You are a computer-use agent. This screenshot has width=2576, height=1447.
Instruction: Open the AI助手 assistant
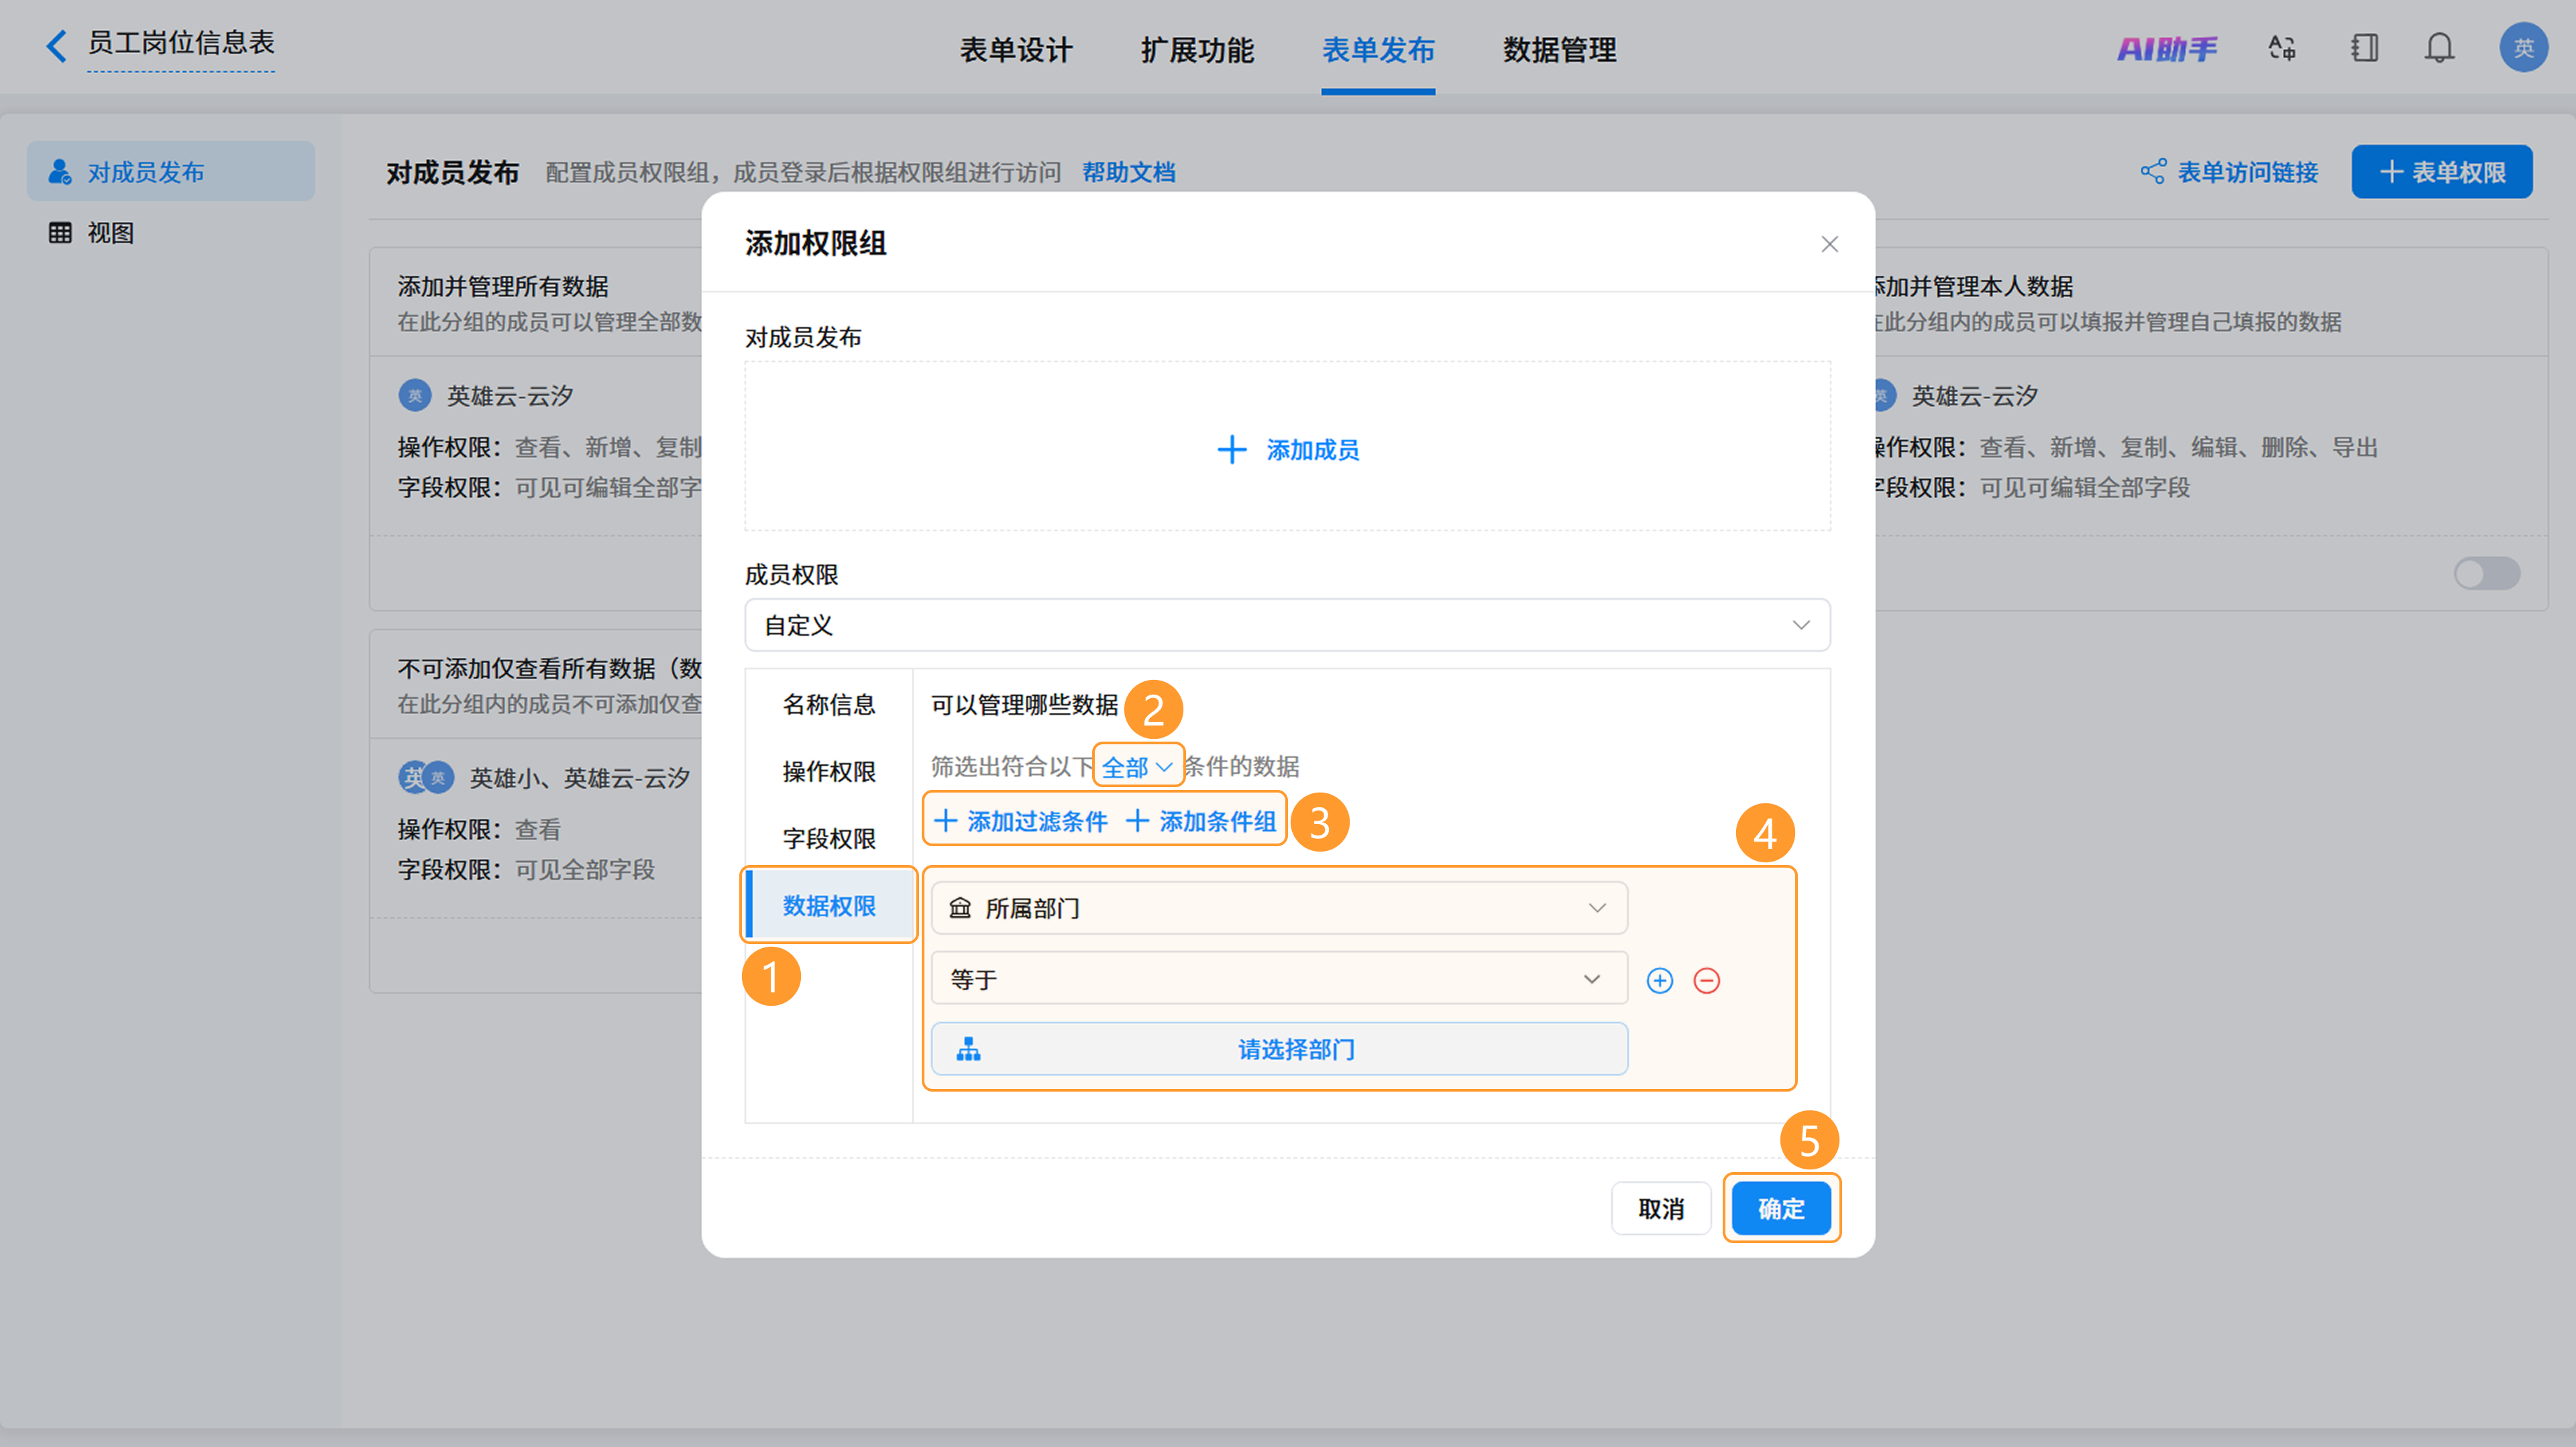tap(2167, 48)
